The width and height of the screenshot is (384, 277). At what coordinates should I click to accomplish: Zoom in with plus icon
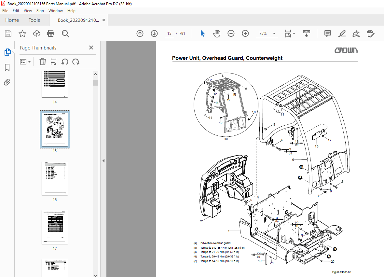(x=245, y=34)
